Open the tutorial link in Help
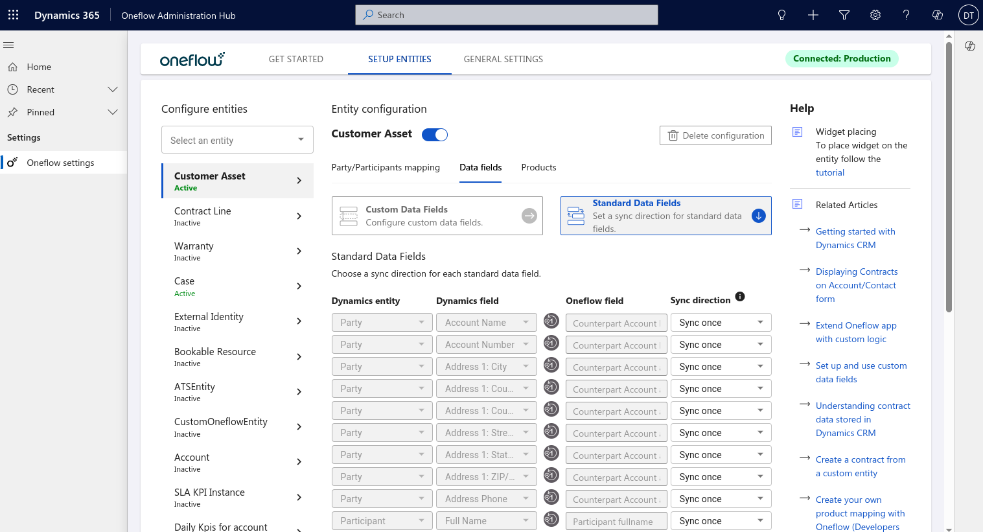Image resolution: width=983 pixels, height=532 pixels. coord(830,172)
